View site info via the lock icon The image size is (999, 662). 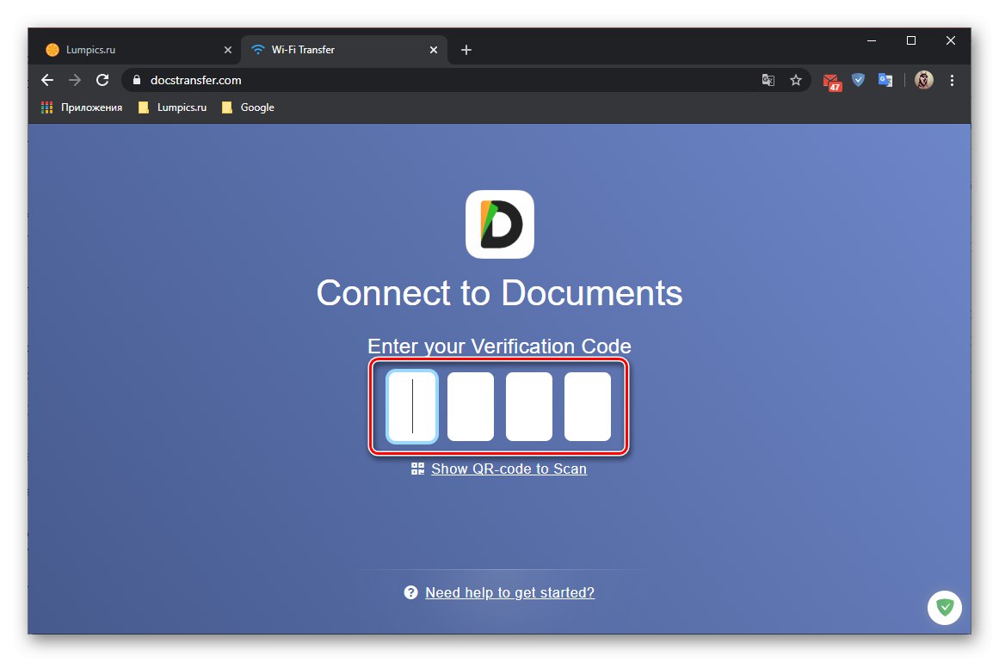[136, 80]
